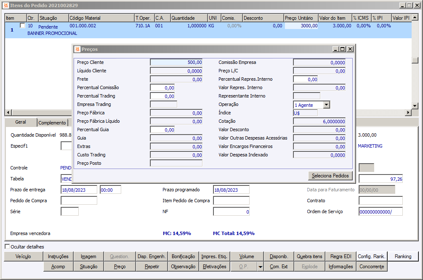Select the Geral tab
This screenshot has width=423, height=280.
click(21, 122)
